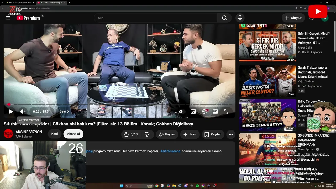Screen dimensions: 336x189
Task: Seek on the video progress bar
Action: [x=119, y=104]
